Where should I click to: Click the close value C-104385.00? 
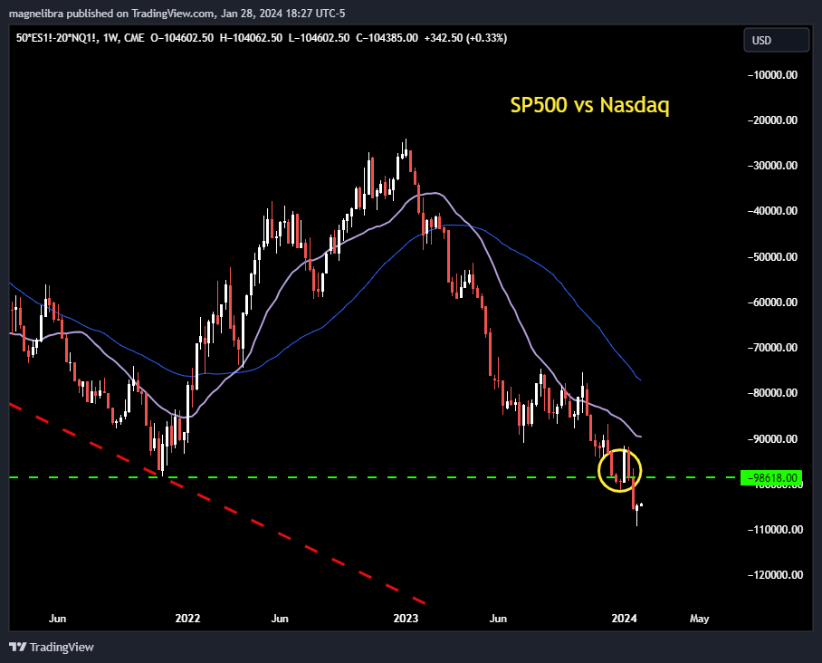pos(387,38)
